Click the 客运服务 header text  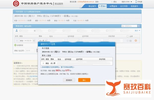[59, 4]
